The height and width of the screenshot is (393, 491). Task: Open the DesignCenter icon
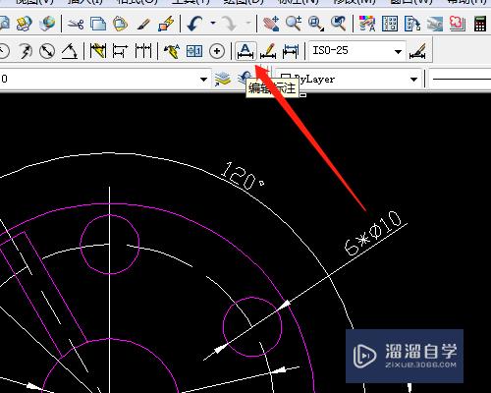(x=390, y=24)
